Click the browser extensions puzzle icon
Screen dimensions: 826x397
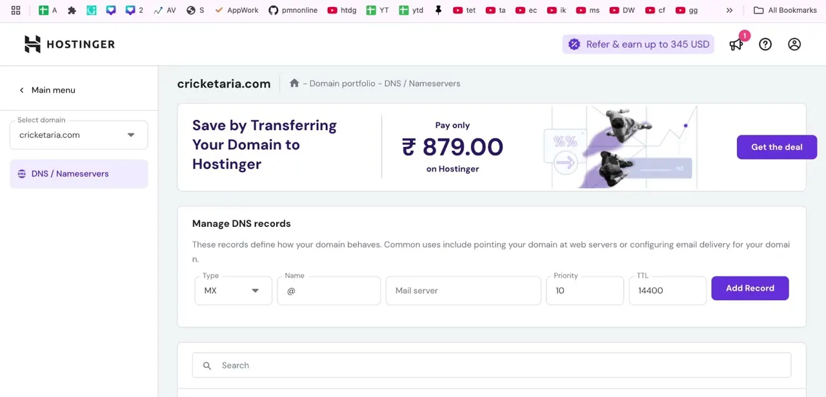[x=72, y=10]
